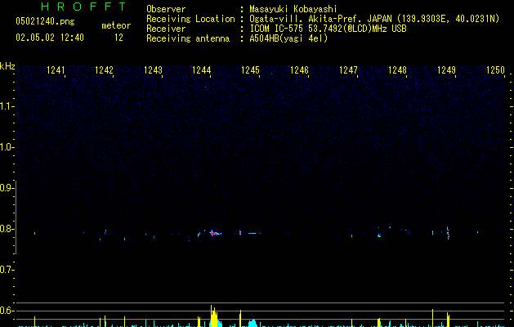514x327 pixels.
Task: Click the 1241 time axis marker
Action: (56, 70)
